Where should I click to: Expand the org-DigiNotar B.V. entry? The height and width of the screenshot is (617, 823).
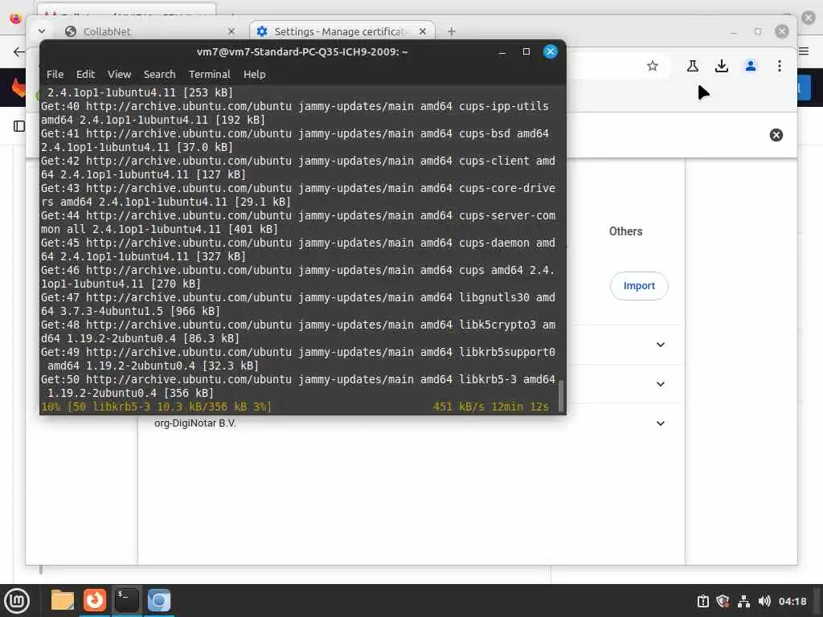point(661,423)
